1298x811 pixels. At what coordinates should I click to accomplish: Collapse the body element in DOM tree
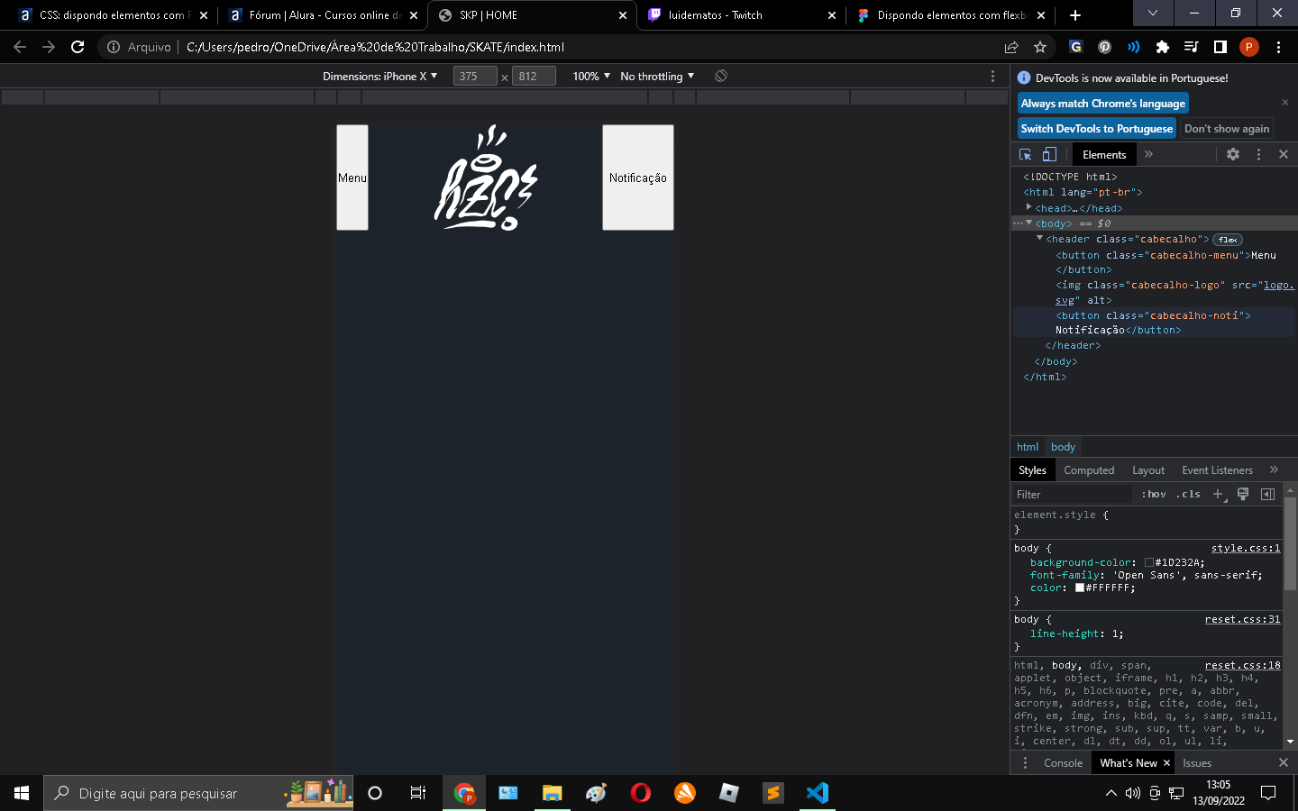click(x=1028, y=223)
